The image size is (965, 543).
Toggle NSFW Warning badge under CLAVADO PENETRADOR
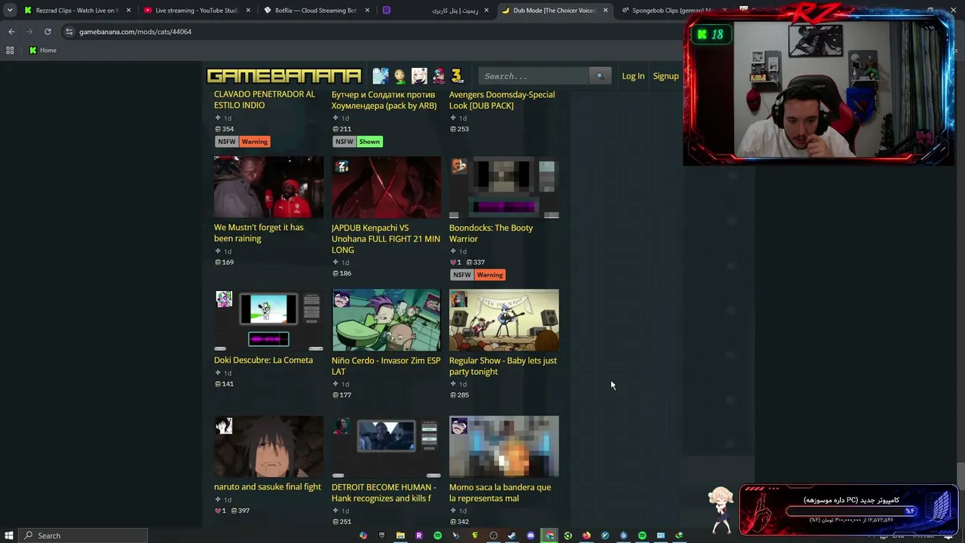coord(243,142)
